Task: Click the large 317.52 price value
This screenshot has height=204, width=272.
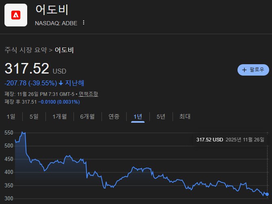Action: (27, 68)
